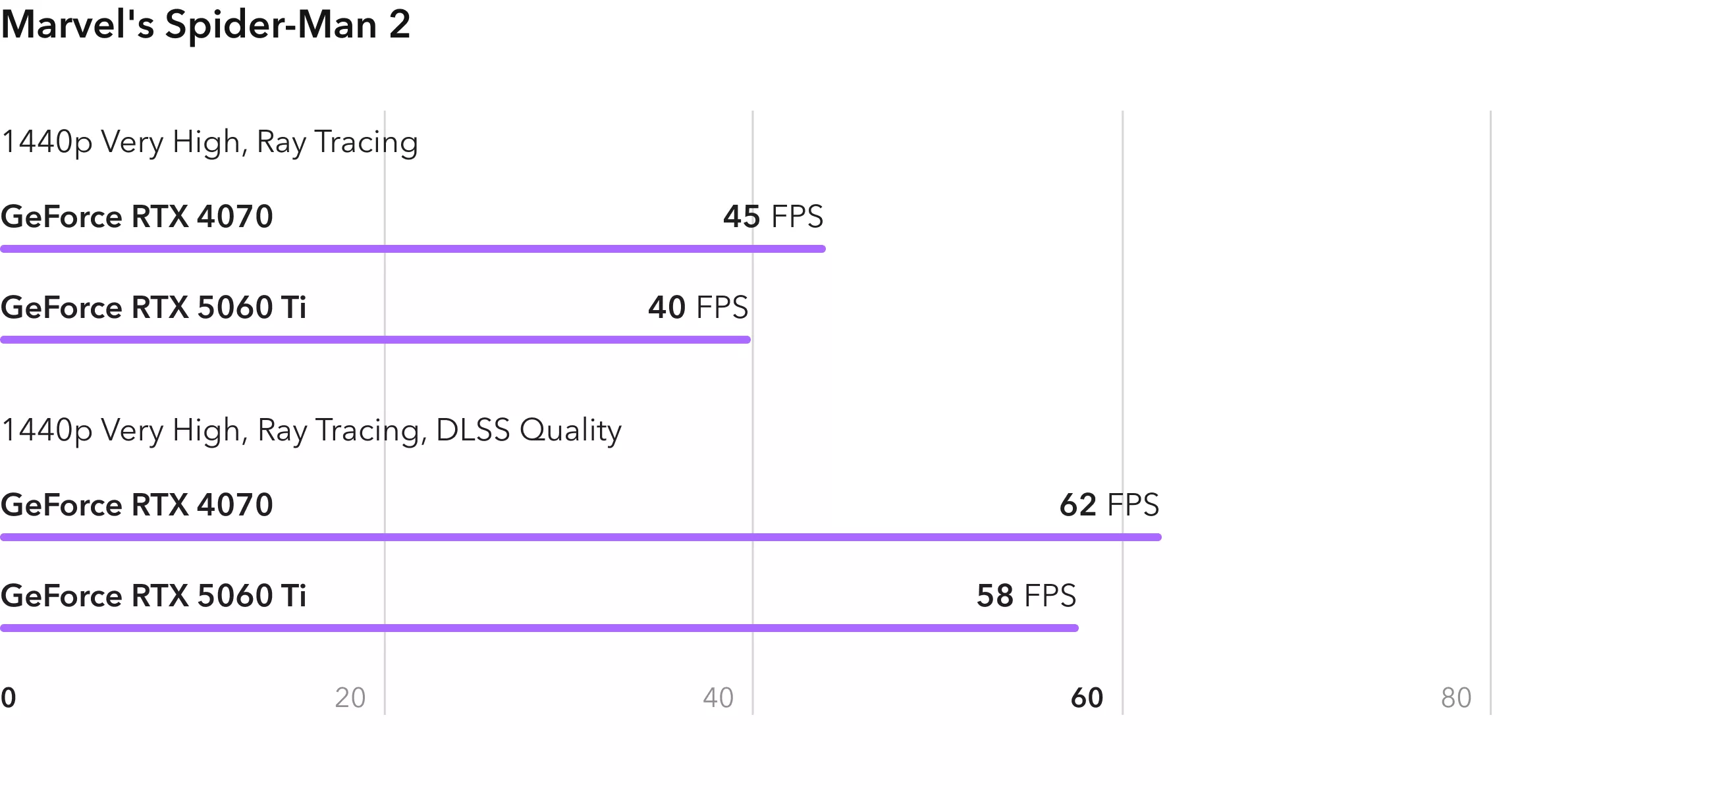The height and width of the screenshot is (790, 1713).
Task: Click the Marvel's Spider-Man 2 chart title
Action: [205, 24]
